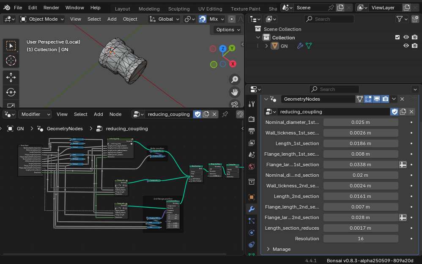
Task: Toggle GeometryNodes modifier realtime display
Action: 377,99
